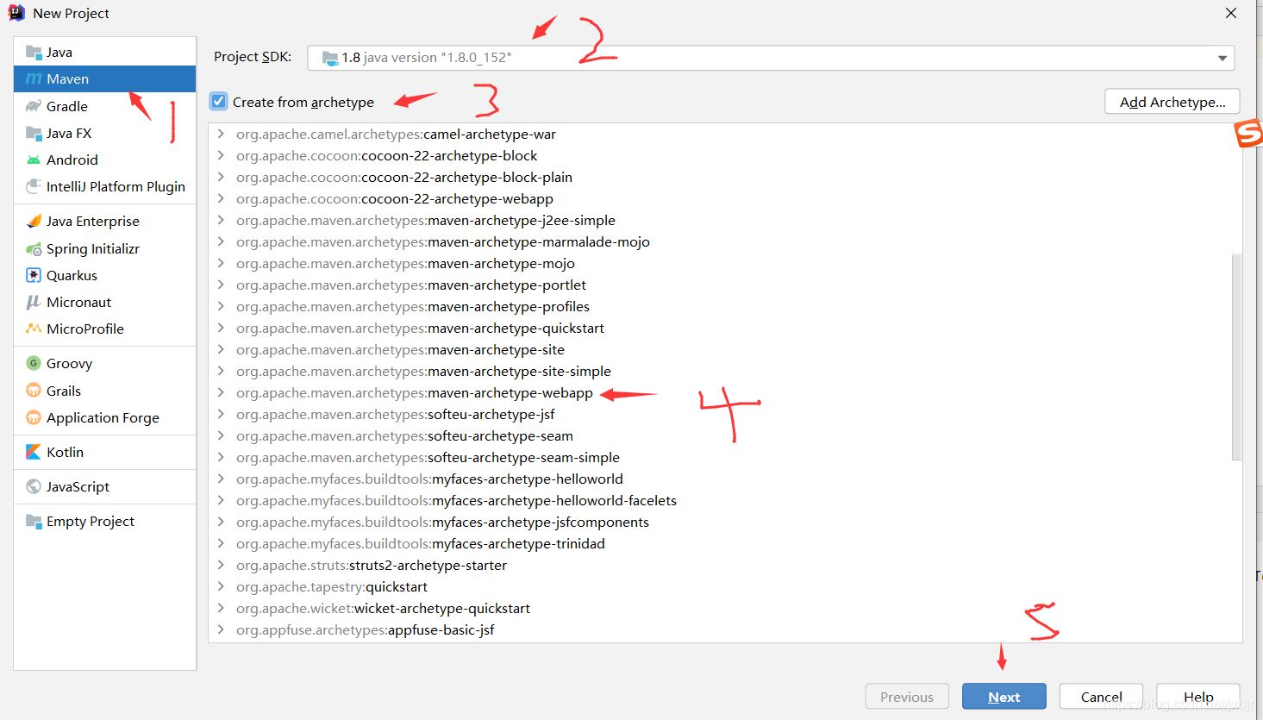The width and height of the screenshot is (1263, 720).
Task: Click the Sogou input method icon
Action: 1248,134
